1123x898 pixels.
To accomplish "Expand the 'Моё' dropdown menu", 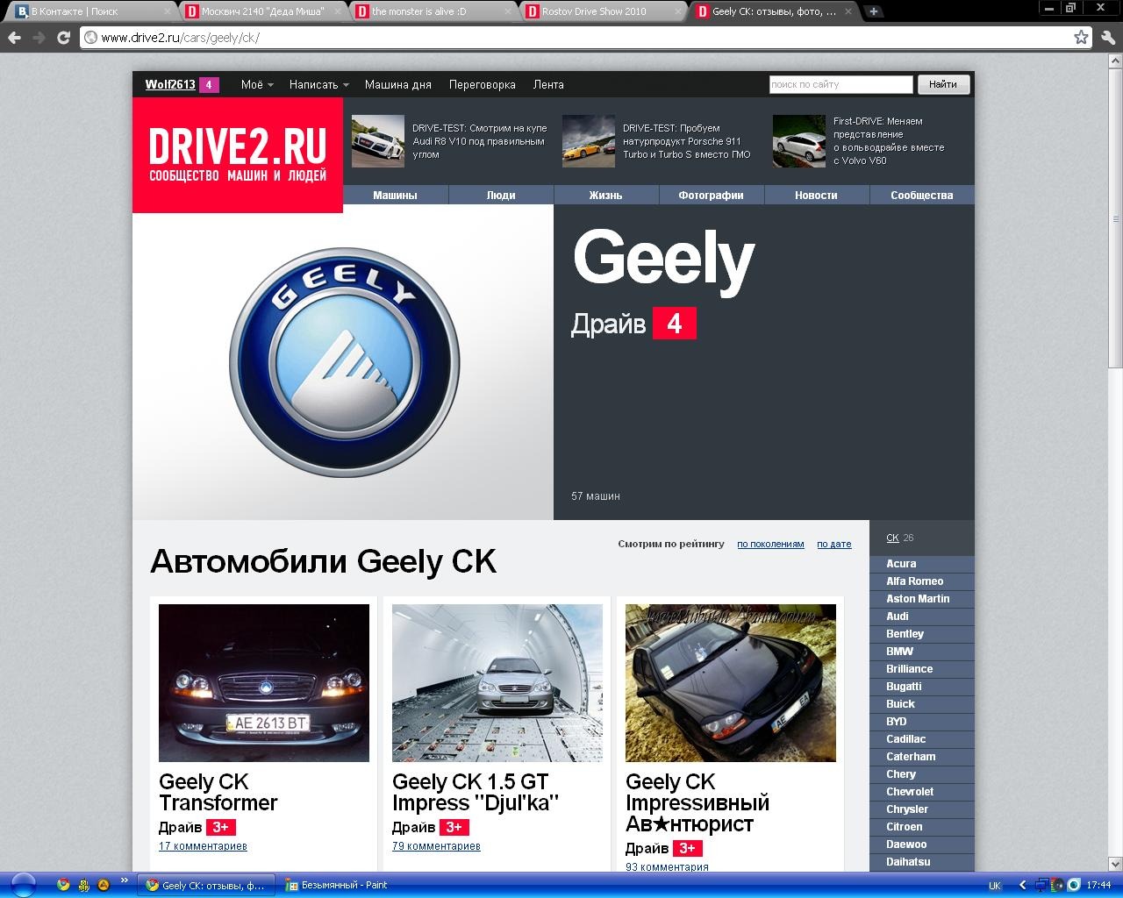I will 257,85.
